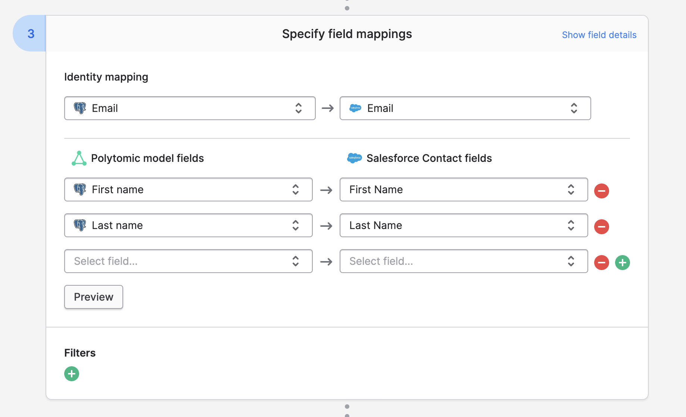Click the Salesforce cloud icon beside Contact fields
This screenshot has width=686, height=417.
click(354, 158)
